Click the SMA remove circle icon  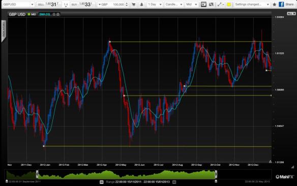[58, 14]
